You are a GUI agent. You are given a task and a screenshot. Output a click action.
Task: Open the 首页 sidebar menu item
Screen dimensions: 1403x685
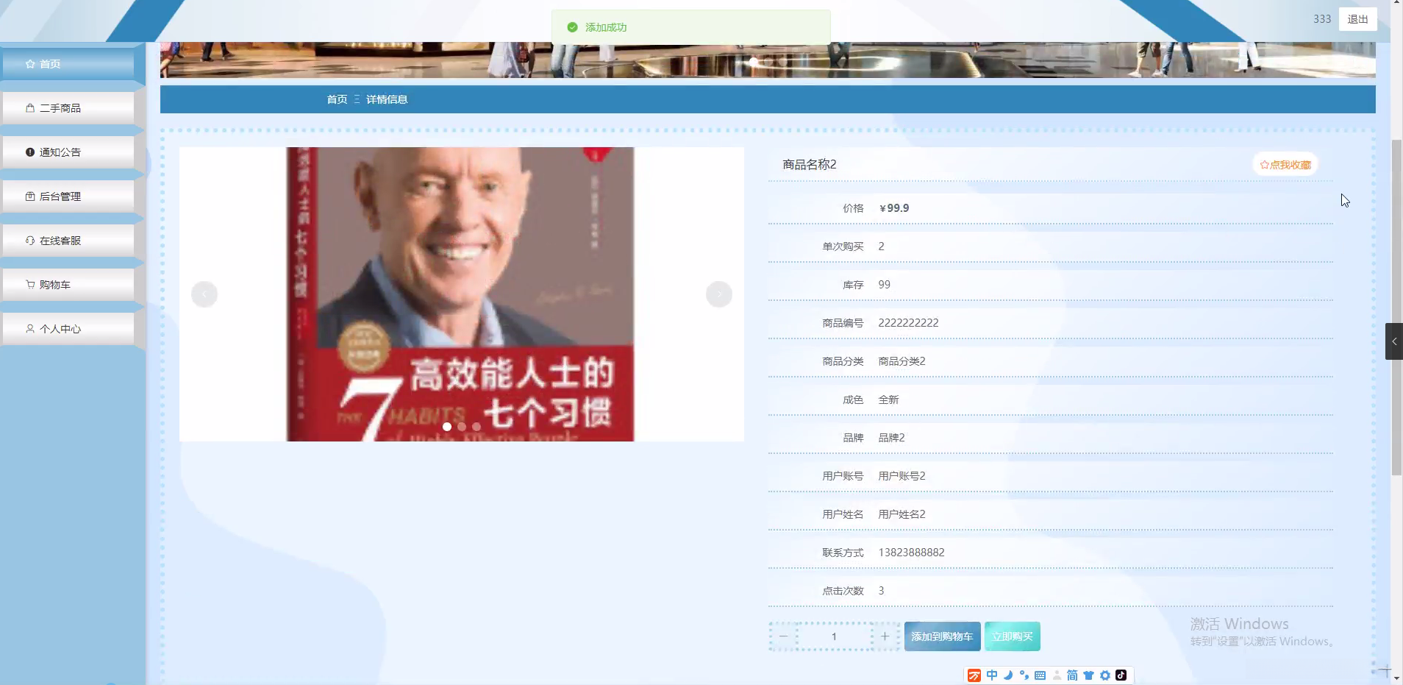point(68,64)
